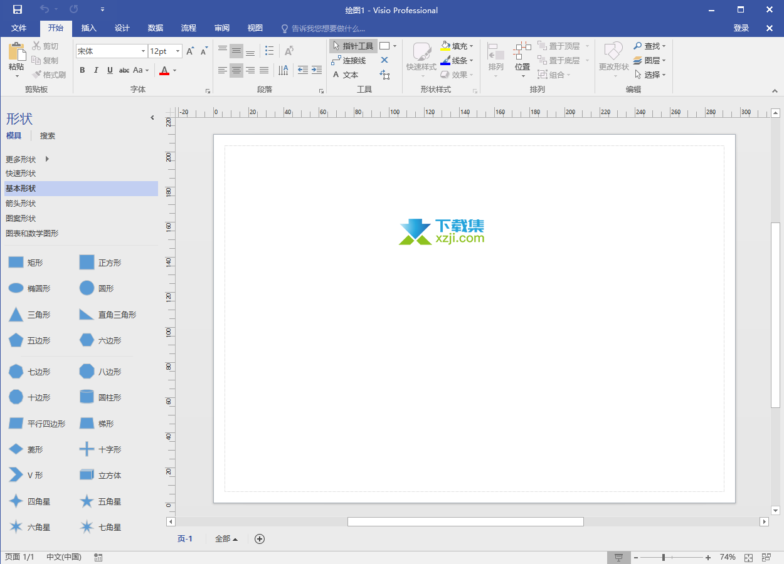
Task: Select the Connector (连接线) tool
Action: (349, 60)
